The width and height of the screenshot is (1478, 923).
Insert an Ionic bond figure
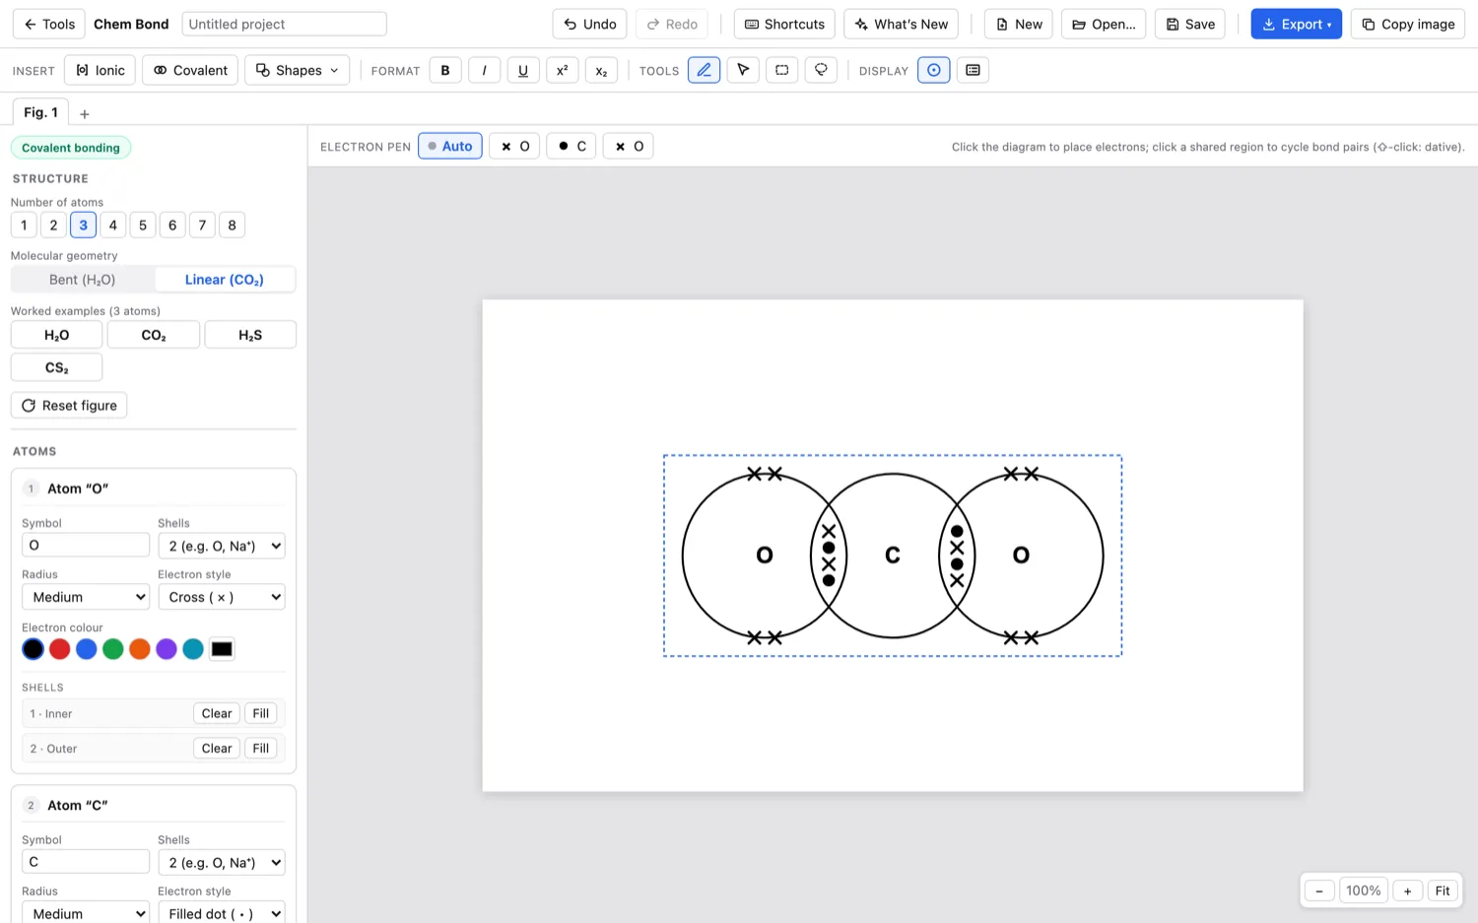[x=100, y=70]
